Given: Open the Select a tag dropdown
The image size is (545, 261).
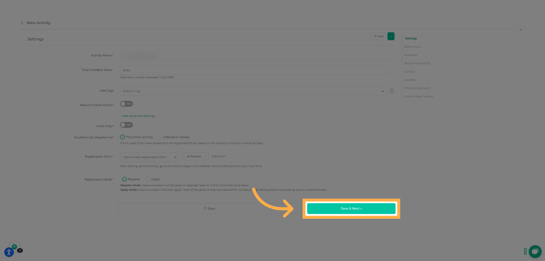Looking at the screenshot, I should pos(253,91).
